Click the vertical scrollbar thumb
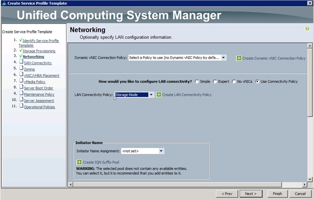The height and width of the screenshot is (200, 314). coord(309,82)
